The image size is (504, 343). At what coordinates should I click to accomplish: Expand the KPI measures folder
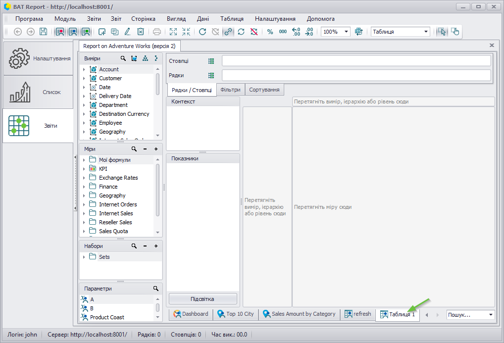(84, 168)
